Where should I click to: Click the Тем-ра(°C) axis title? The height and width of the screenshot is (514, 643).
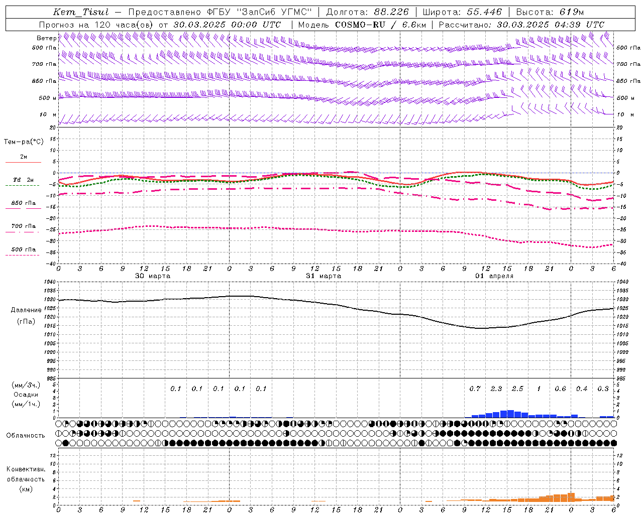pyautogui.click(x=24, y=142)
